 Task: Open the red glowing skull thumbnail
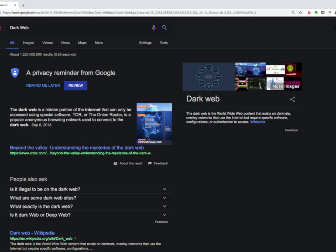[x=293, y=69]
